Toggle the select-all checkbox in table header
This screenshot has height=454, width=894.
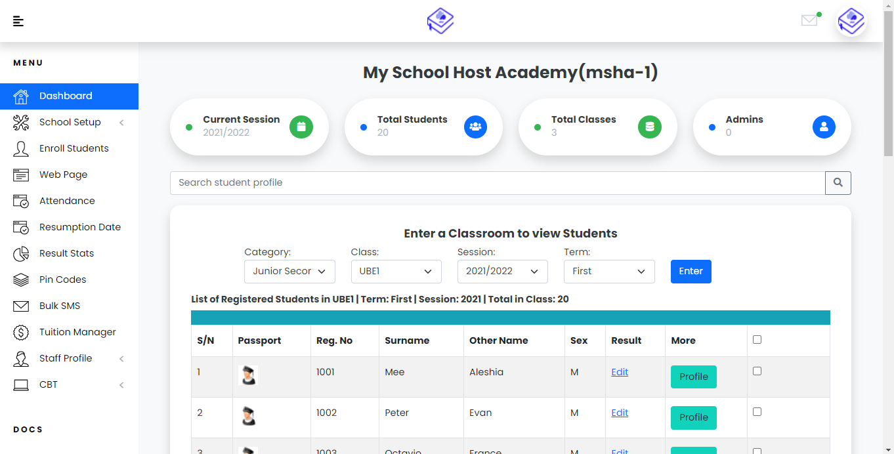point(757,340)
